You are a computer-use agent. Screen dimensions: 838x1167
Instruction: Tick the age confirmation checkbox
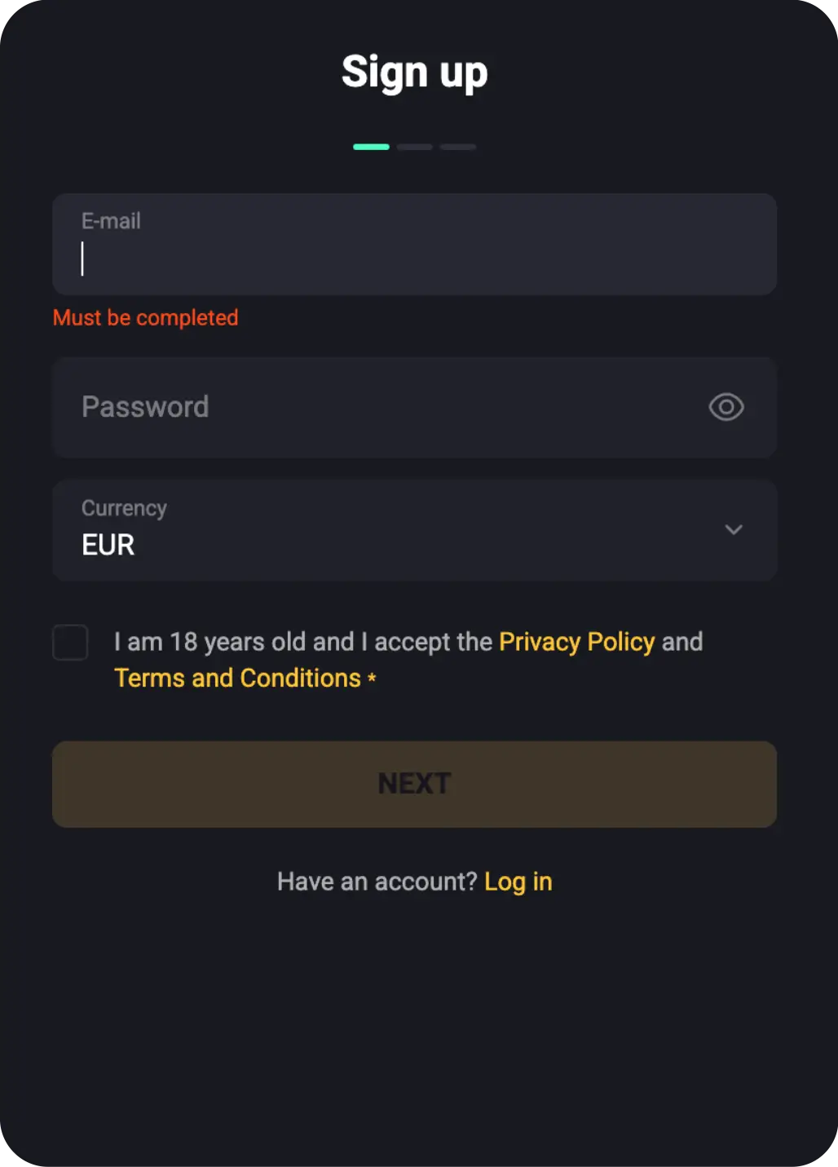click(x=70, y=643)
